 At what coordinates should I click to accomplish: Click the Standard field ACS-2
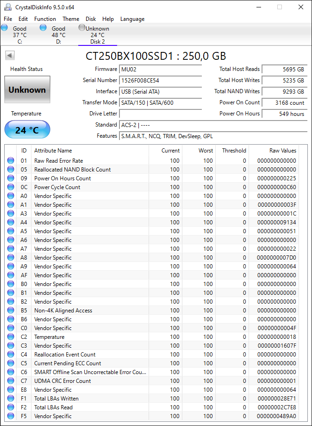tap(213, 125)
